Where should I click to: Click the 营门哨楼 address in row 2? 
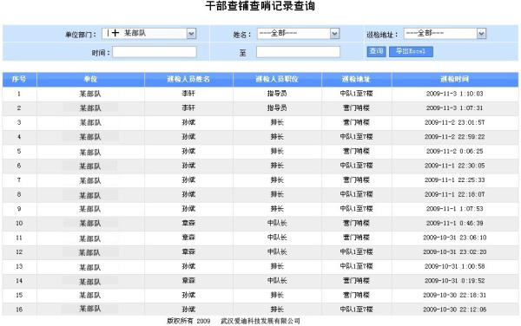[356, 108]
